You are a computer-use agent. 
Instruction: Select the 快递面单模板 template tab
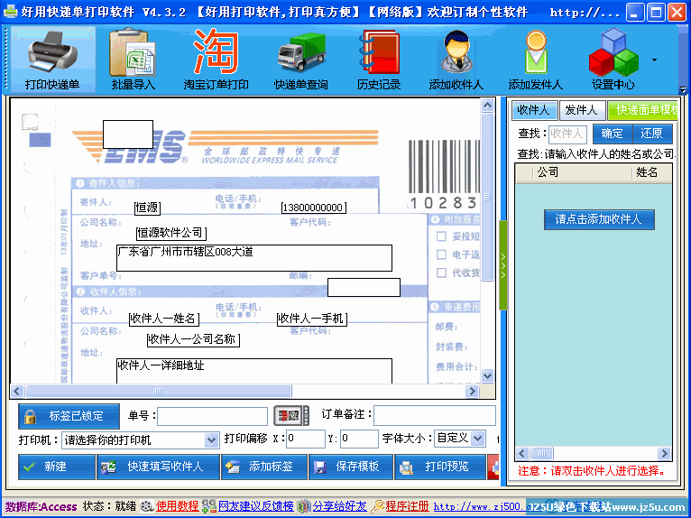coord(642,110)
